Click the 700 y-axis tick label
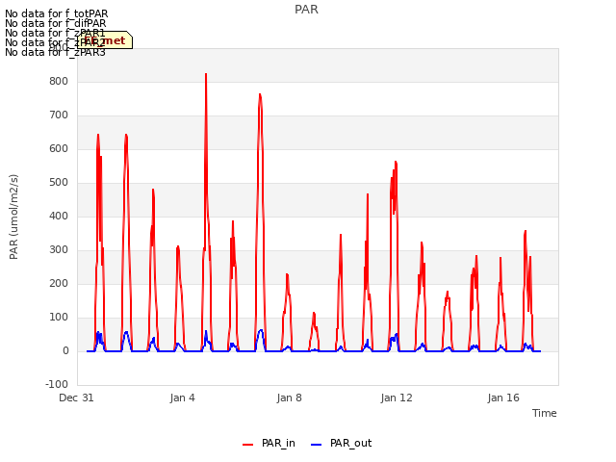616x462 pixels. (x=59, y=115)
